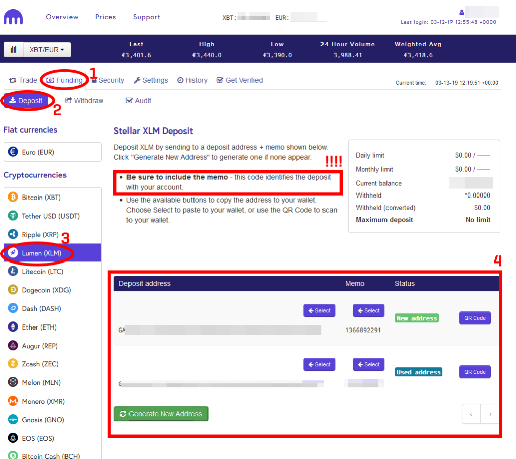Open the History tab
This screenshot has width=516, height=459.
click(x=192, y=80)
